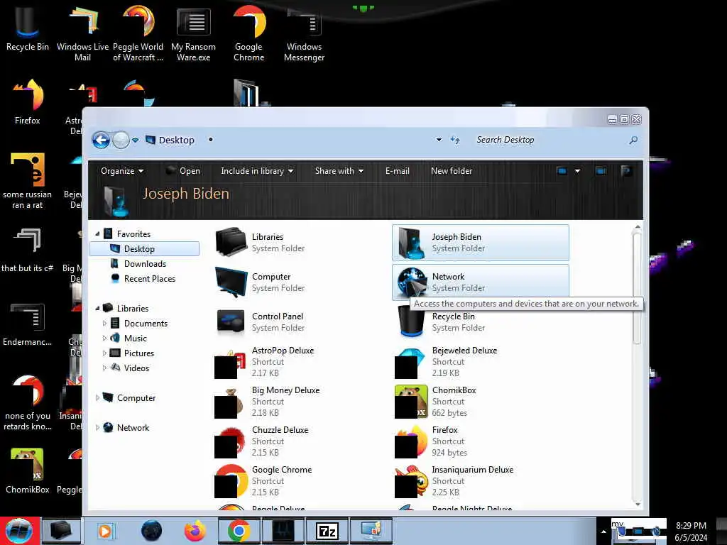Open Chrome from the taskbar
The width and height of the screenshot is (727, 545).
pos(239,531)
